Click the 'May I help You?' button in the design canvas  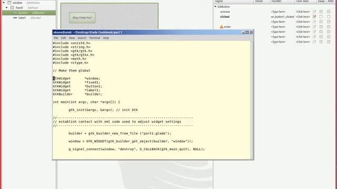(82, 18)
